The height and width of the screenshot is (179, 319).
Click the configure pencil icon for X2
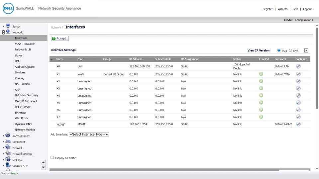298,81
